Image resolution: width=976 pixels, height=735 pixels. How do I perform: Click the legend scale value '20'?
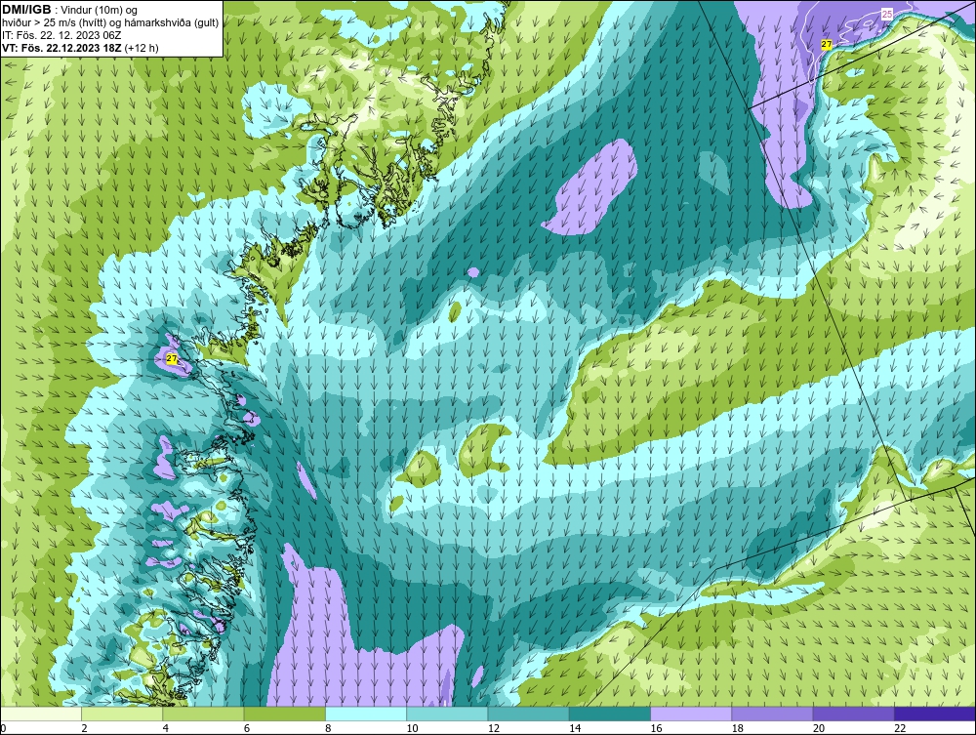[819, 729]
